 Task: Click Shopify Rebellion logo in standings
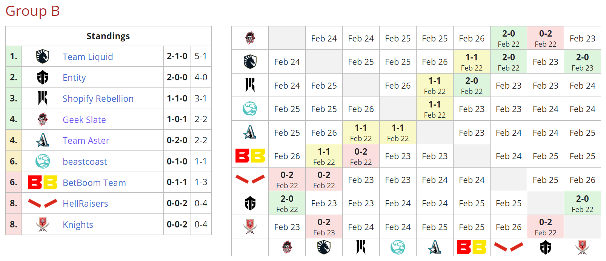pos(43,98)
